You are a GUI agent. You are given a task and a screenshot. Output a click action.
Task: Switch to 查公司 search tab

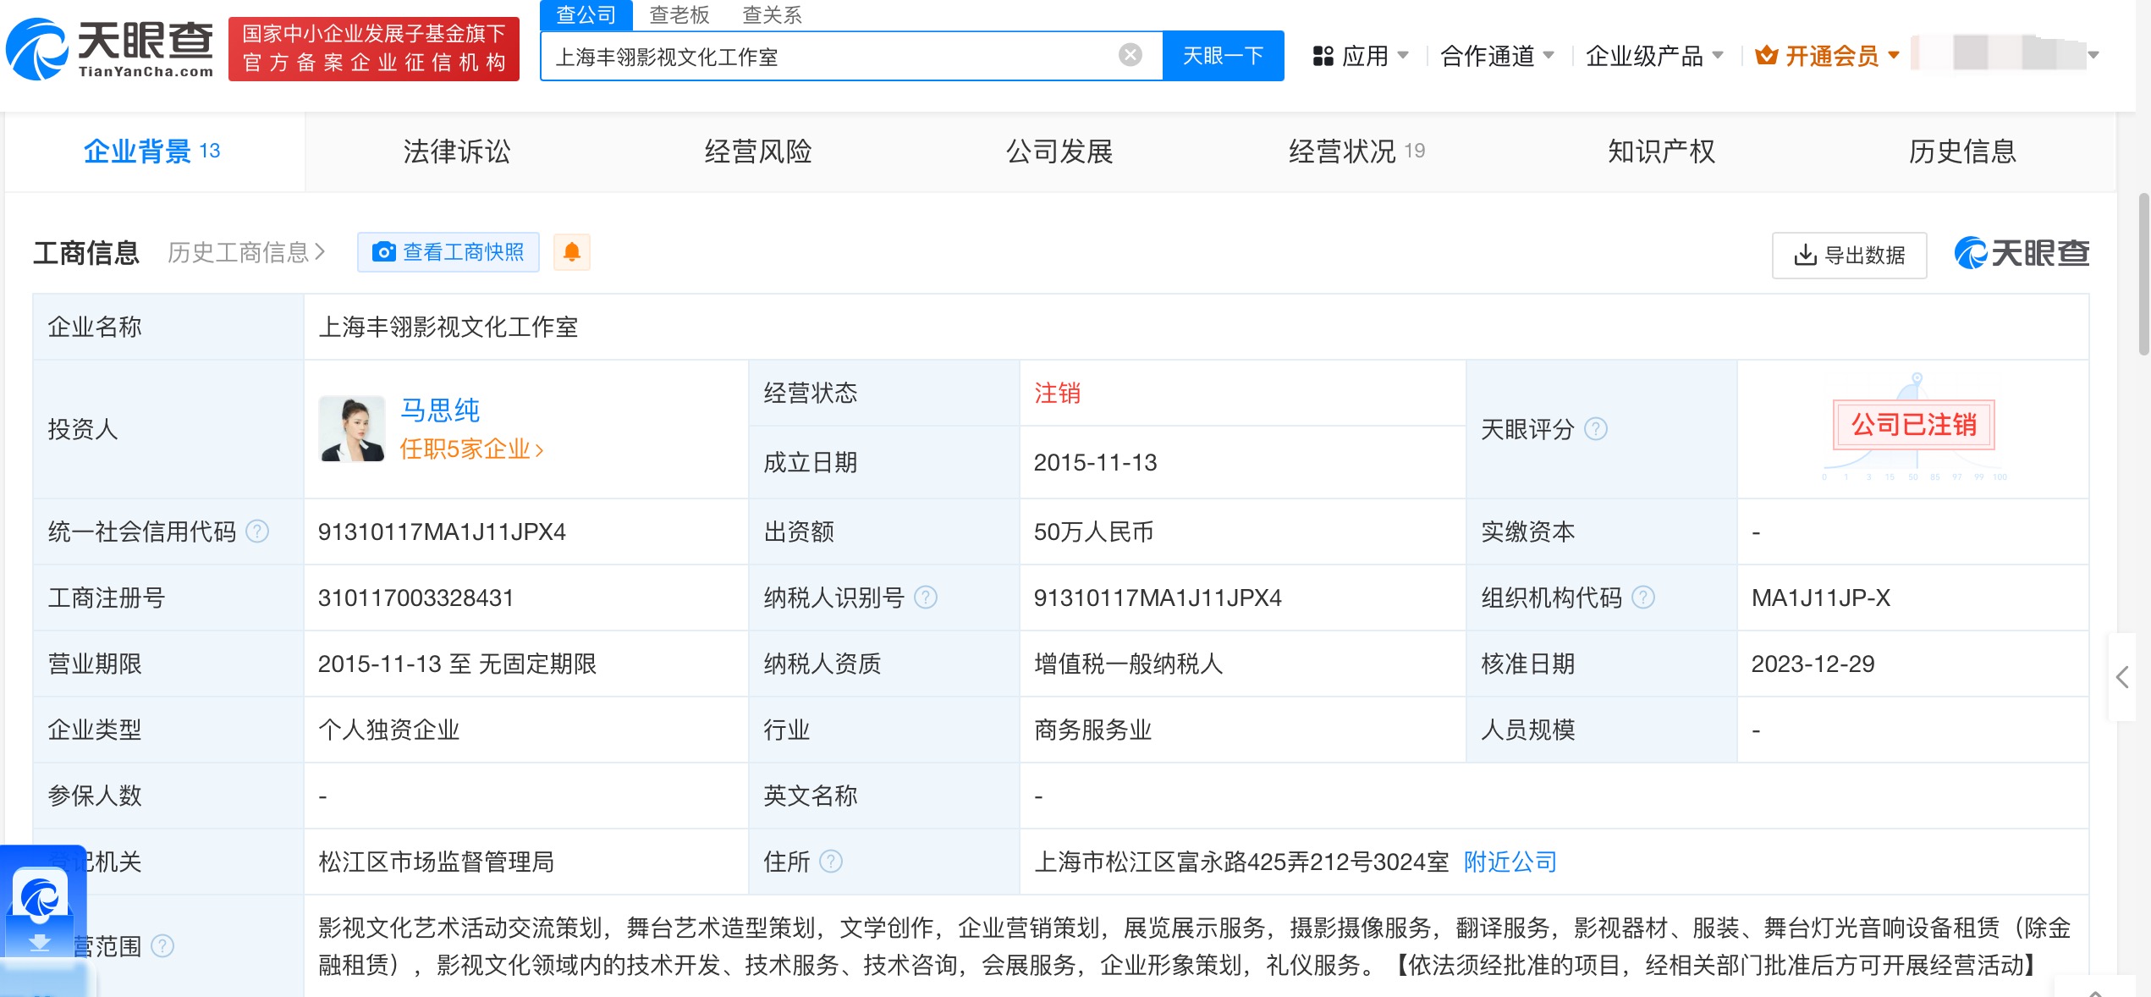click(x=586, y=14)
